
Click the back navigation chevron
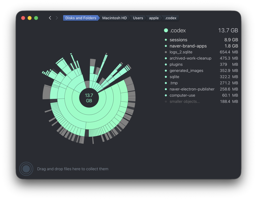(x=50, y=18)
